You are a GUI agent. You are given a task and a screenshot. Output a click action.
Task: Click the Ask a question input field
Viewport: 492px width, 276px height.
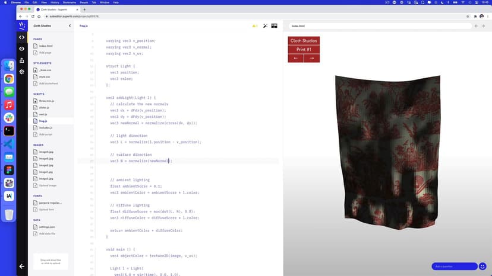(454, 267)
